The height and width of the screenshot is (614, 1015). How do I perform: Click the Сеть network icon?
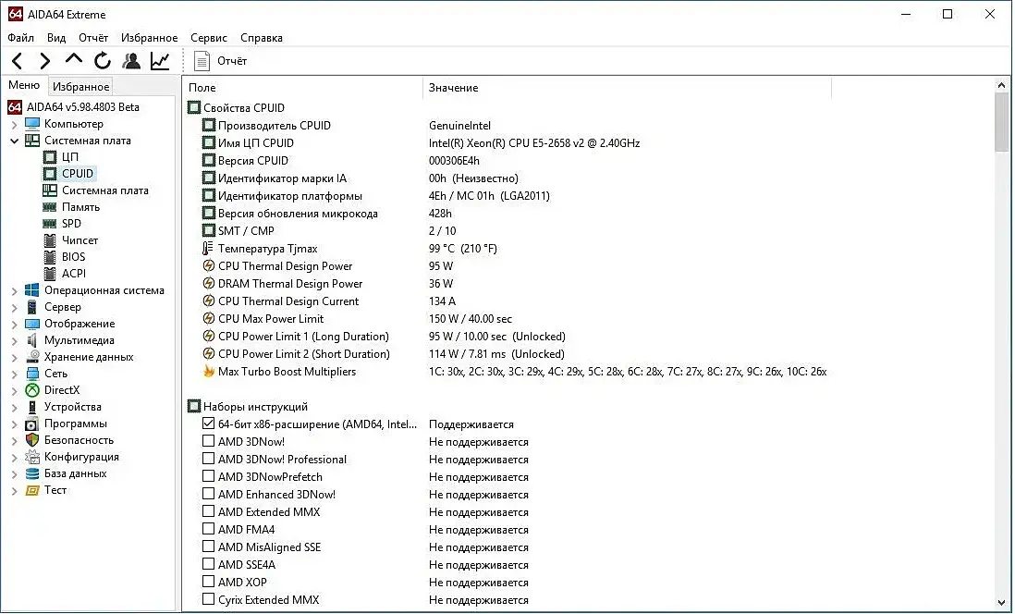[x=31, y=374]
